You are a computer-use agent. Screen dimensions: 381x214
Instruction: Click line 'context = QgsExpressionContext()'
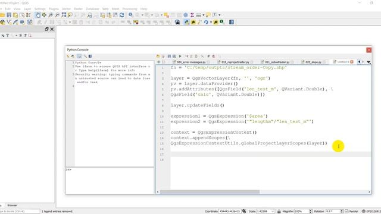214,133
